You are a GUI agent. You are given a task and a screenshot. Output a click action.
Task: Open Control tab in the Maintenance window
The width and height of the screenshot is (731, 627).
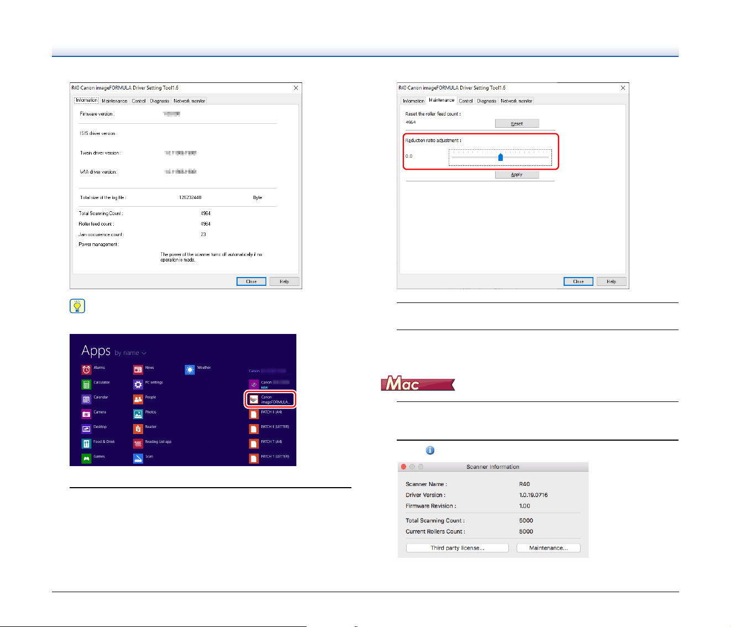pyautogui.click(x=466, y=101)
